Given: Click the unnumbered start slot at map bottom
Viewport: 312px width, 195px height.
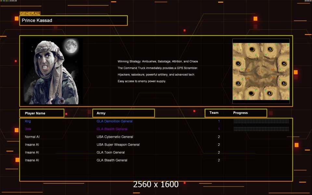Looking at the screenshot, I should (x=251, y=93).
